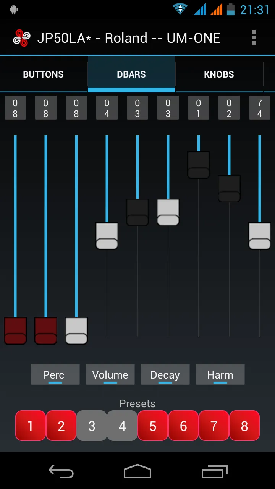
Task: Tap the Android back navigation icon
Action: click(61, 471)
